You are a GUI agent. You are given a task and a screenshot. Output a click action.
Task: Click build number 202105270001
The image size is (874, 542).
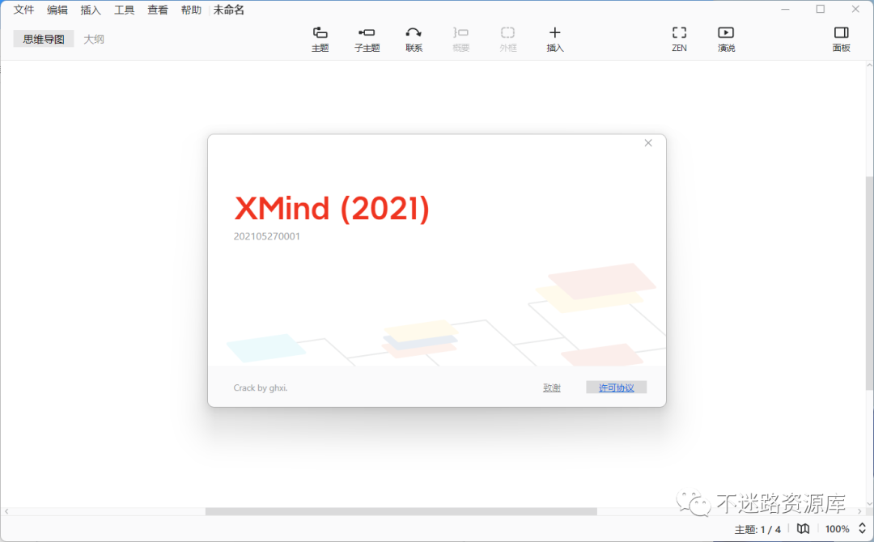tap(266, 236)
